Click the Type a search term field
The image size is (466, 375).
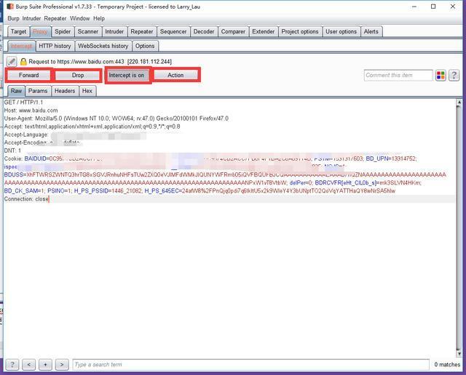click(x=250, y=364)
